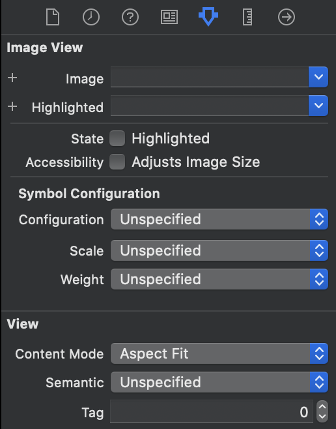Enable the Highlighted state checkbox

[117, 138]
